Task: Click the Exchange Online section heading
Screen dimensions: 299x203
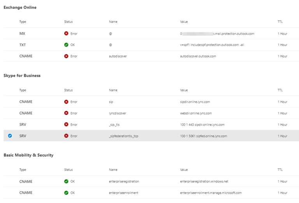Action: coord(20,7)
